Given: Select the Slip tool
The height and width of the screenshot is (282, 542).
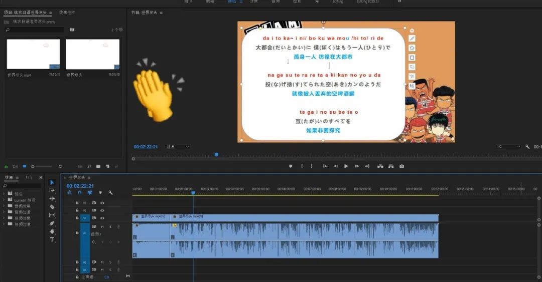Looking at the screenshot, I should pos(52,215).
